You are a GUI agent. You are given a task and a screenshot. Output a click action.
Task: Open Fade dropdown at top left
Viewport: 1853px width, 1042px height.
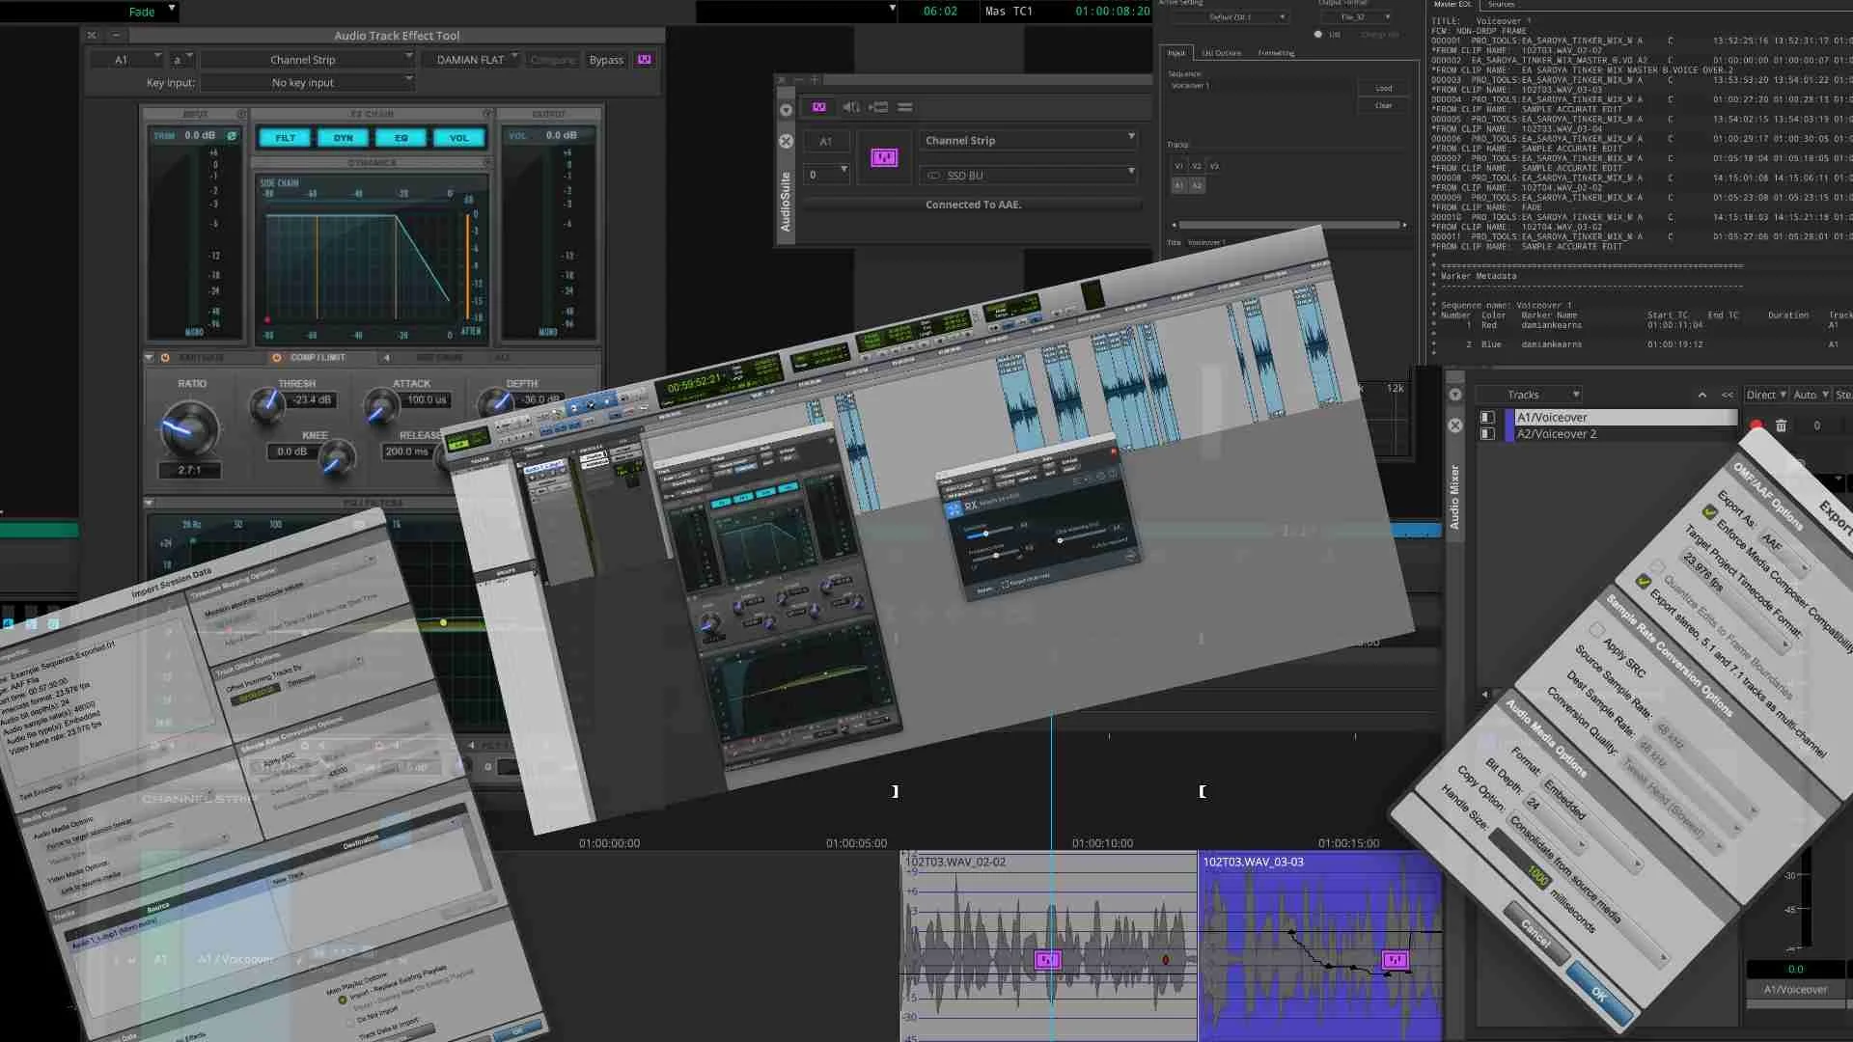[x=89, y=12]
